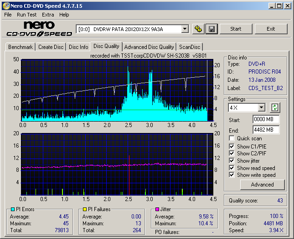Click the magenta Jitter legend swatch

coord(157,209)
